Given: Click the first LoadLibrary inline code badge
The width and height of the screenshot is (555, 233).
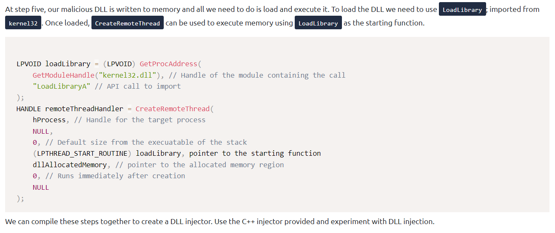Looking at the screenshot, I should tap(462, 10).
